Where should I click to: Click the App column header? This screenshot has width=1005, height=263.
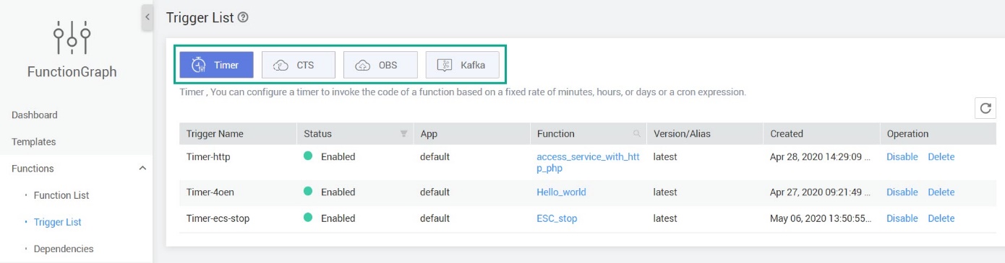[429, 134]
